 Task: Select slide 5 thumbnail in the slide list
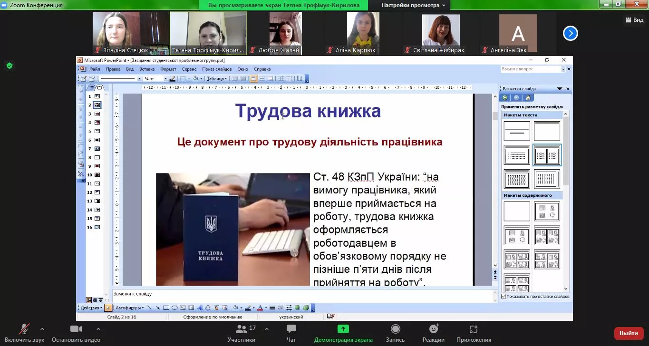coord(97,132)
